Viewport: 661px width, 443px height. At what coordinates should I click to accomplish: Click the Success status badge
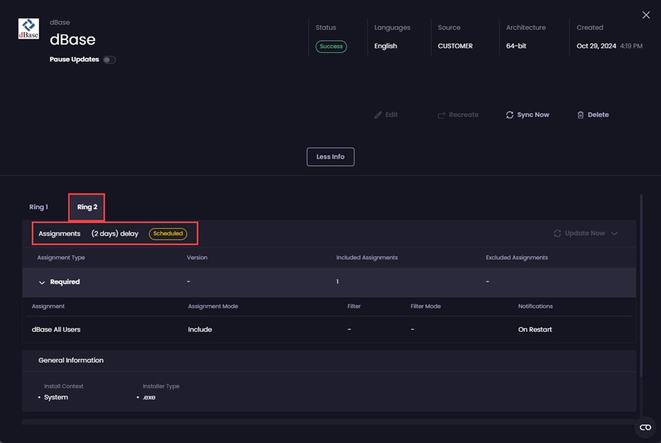click(331, 46)
